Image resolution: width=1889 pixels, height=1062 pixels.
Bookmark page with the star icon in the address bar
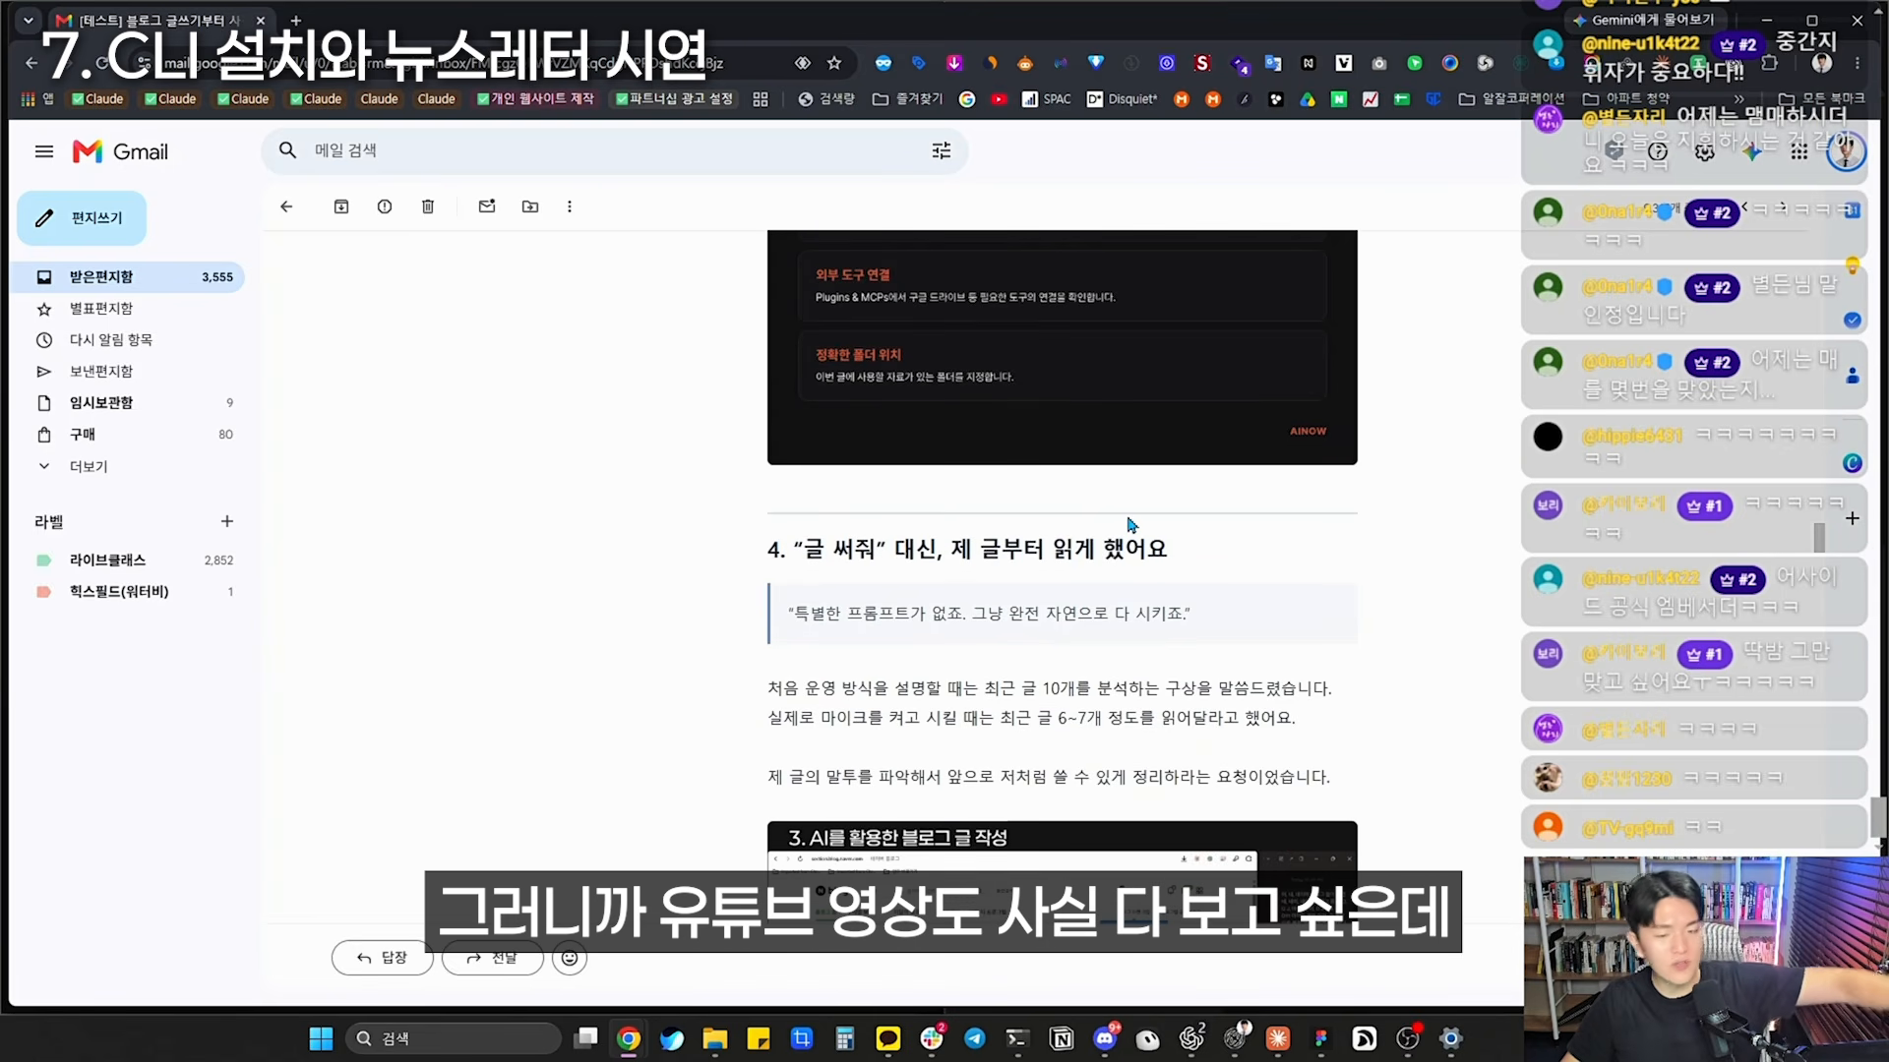click(x=834, y=63)
